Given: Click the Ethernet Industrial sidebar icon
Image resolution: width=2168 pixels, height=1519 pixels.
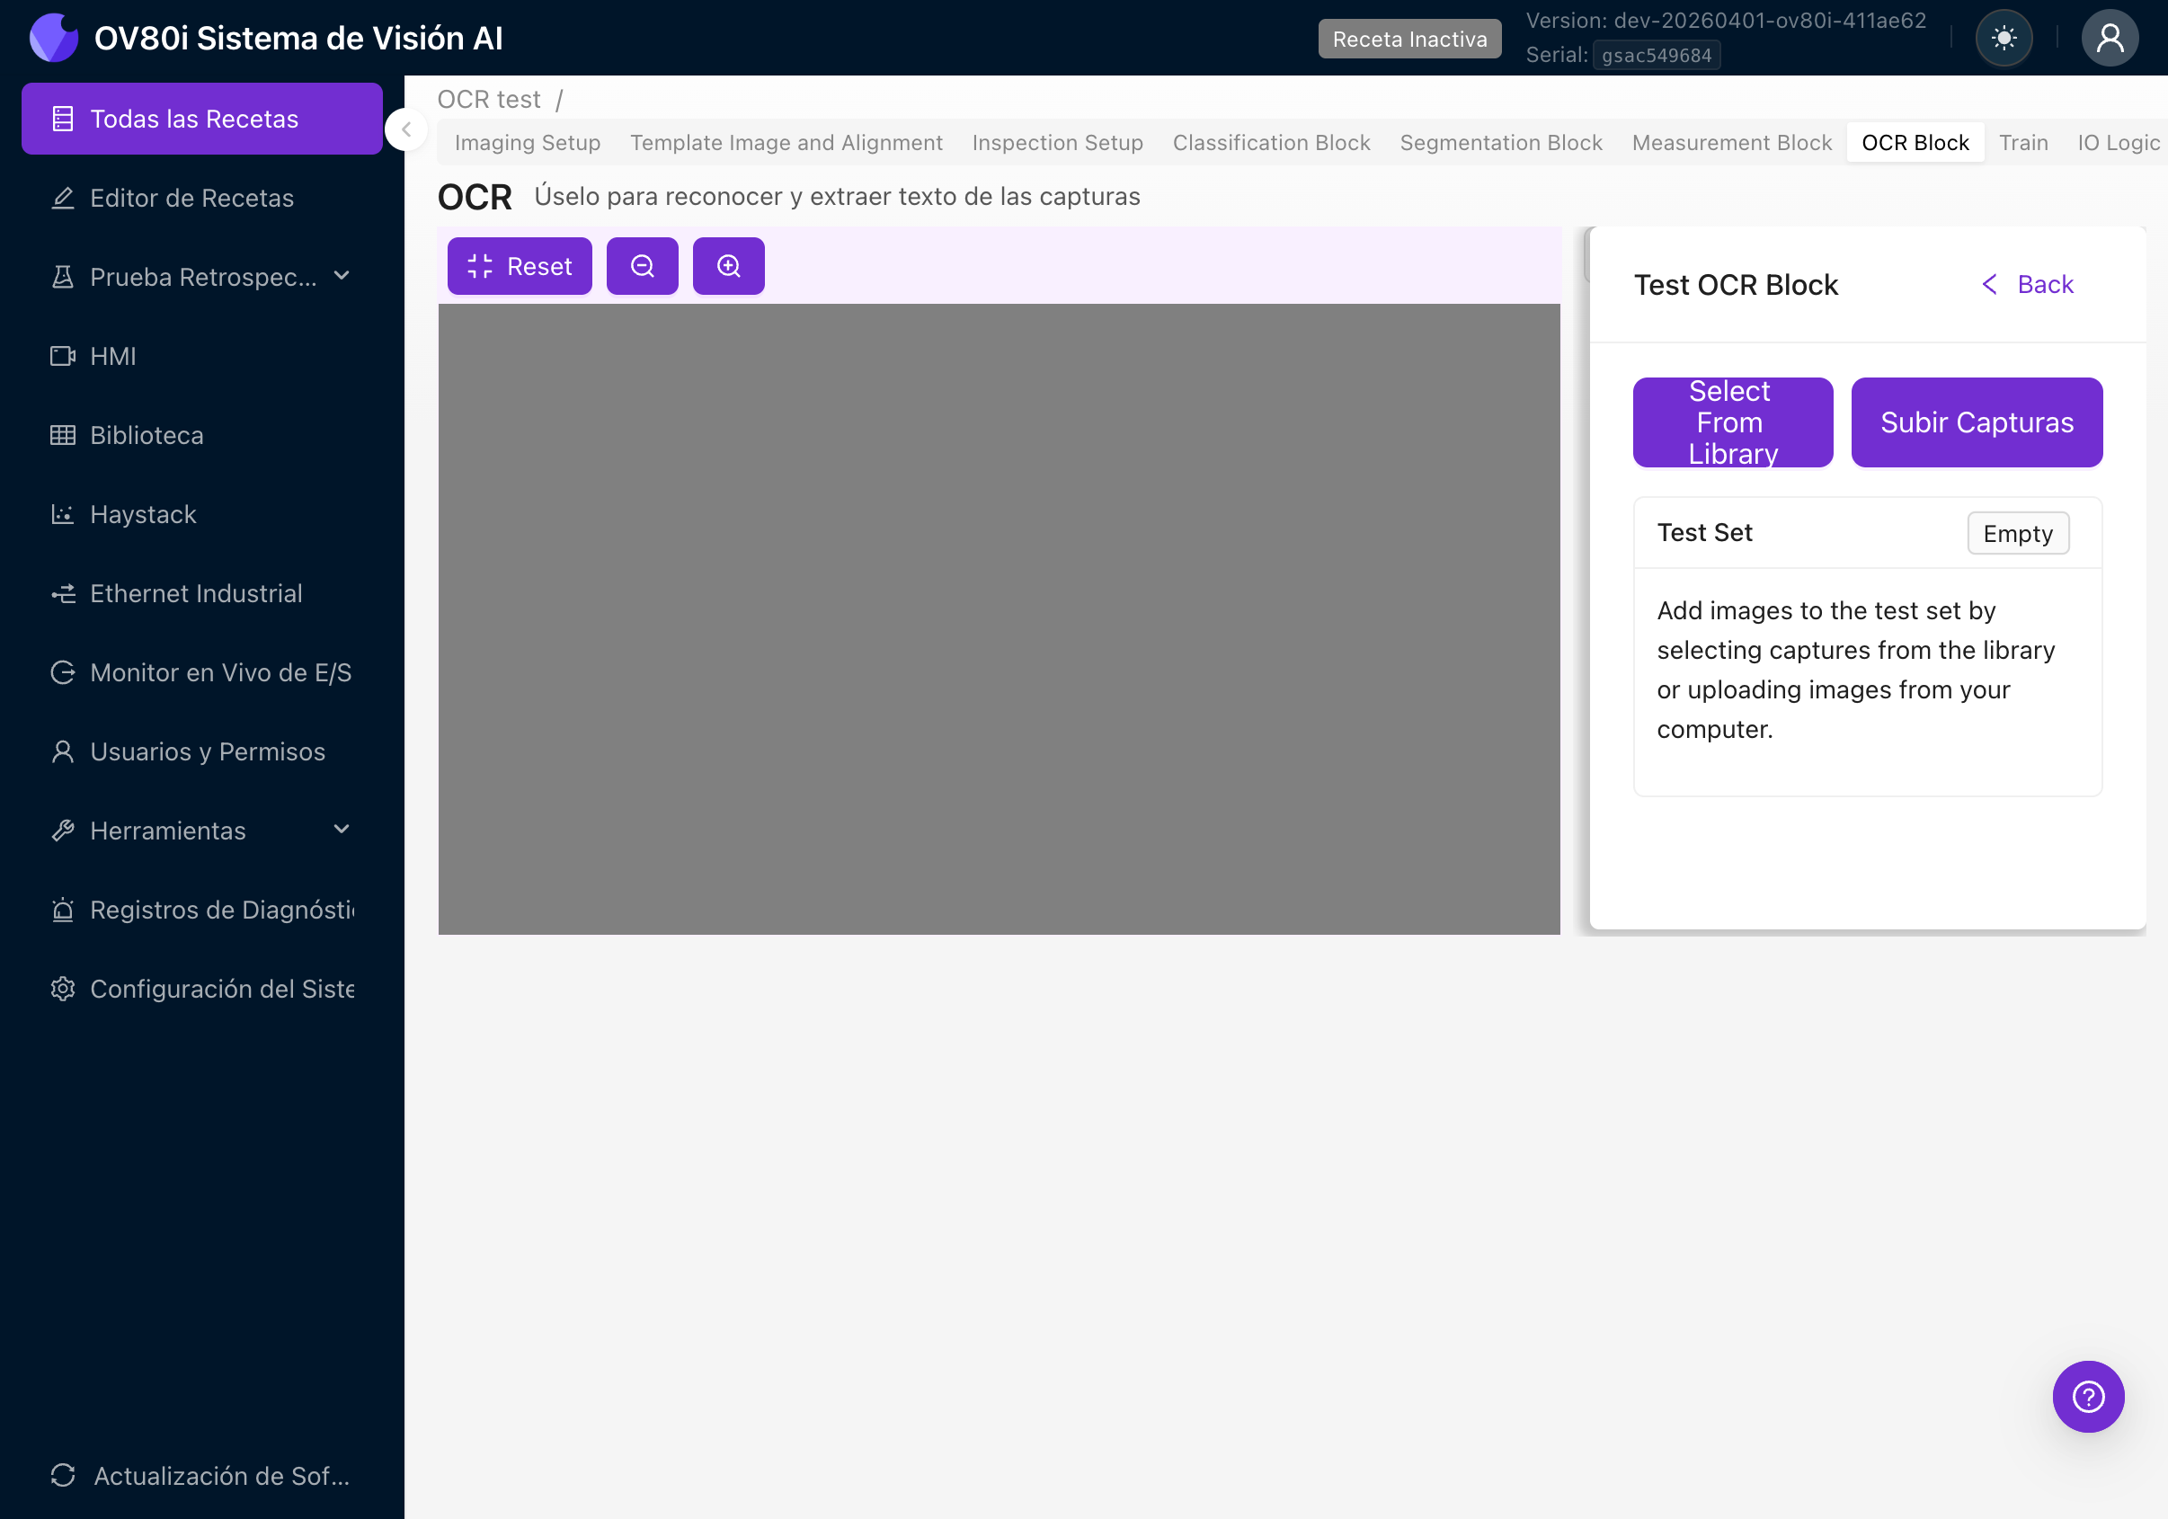Looking at the screenshot, I should tap(62, 593).
